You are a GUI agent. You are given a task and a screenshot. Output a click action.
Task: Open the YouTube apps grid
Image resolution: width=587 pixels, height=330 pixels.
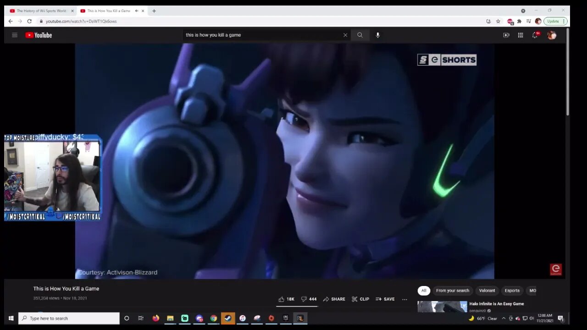(521, 35)
